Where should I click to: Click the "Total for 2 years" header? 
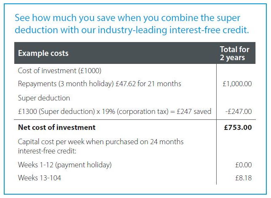(x=234, y=53)
